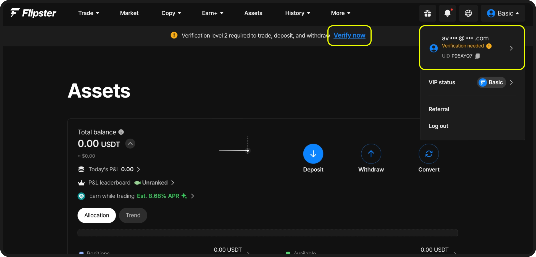Go to the Market page

(129, 13)
